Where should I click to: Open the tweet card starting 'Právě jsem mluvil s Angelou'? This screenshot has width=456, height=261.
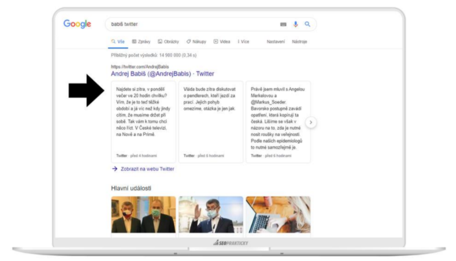pyautogui.click(x=278, y=122)
